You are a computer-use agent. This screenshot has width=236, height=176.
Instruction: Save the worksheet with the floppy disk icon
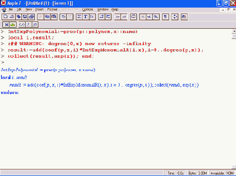25,17
